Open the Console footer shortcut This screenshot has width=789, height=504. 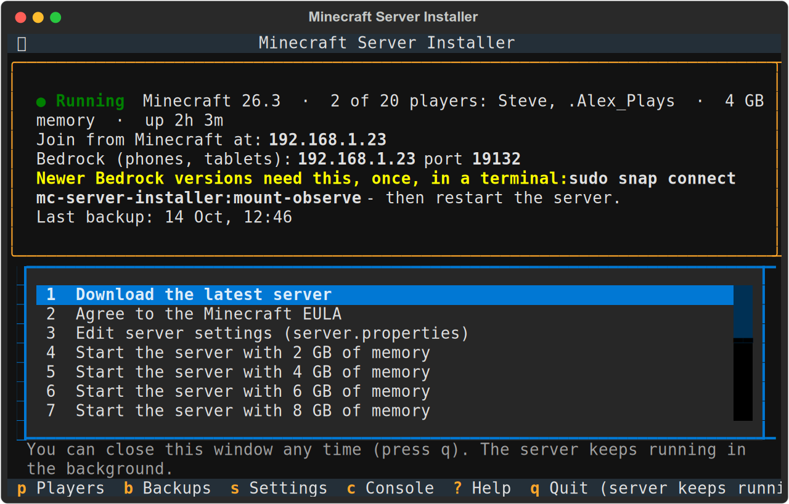390,489
